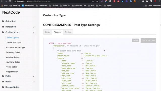Open the orange 'a' Amazon extension icon
The height and width of the screenshot is (91, 161).
(x=135, y=1)
